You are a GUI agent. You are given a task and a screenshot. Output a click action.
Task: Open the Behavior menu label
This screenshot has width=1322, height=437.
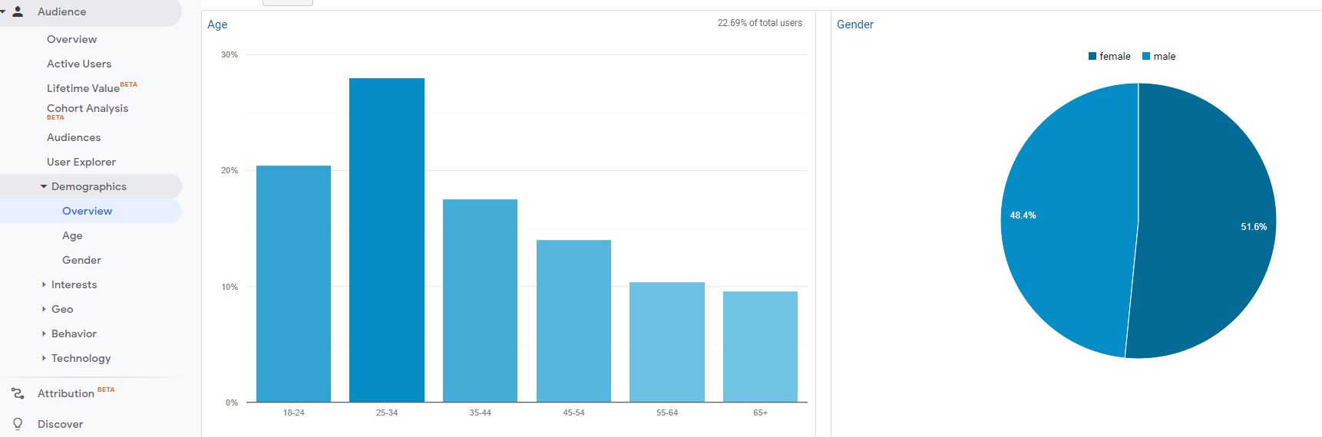[74, 333]
